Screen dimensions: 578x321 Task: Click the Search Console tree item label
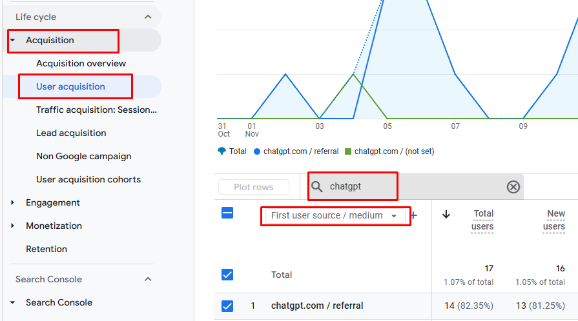tap(59, 302)
